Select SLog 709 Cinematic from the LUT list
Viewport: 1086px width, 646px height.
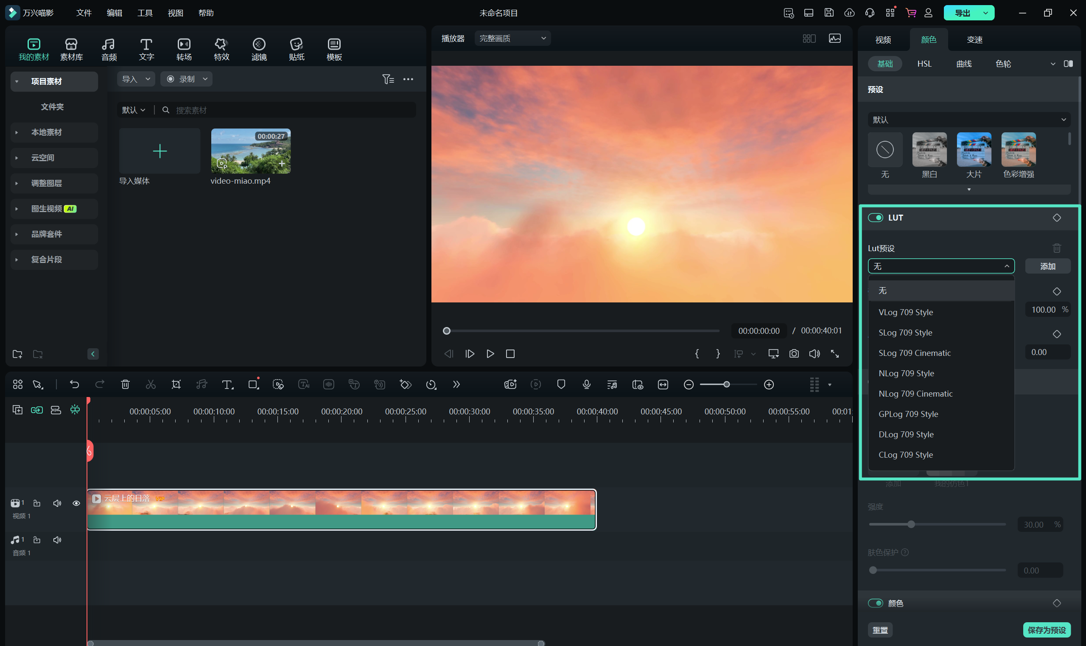click(915, 353)
